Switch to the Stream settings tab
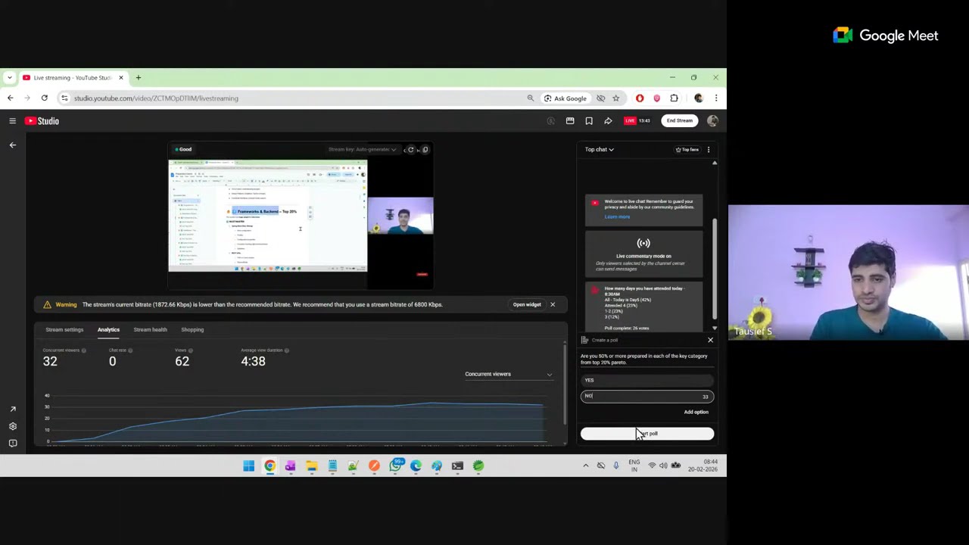The image size is (969, 545). tap(64, 329)
